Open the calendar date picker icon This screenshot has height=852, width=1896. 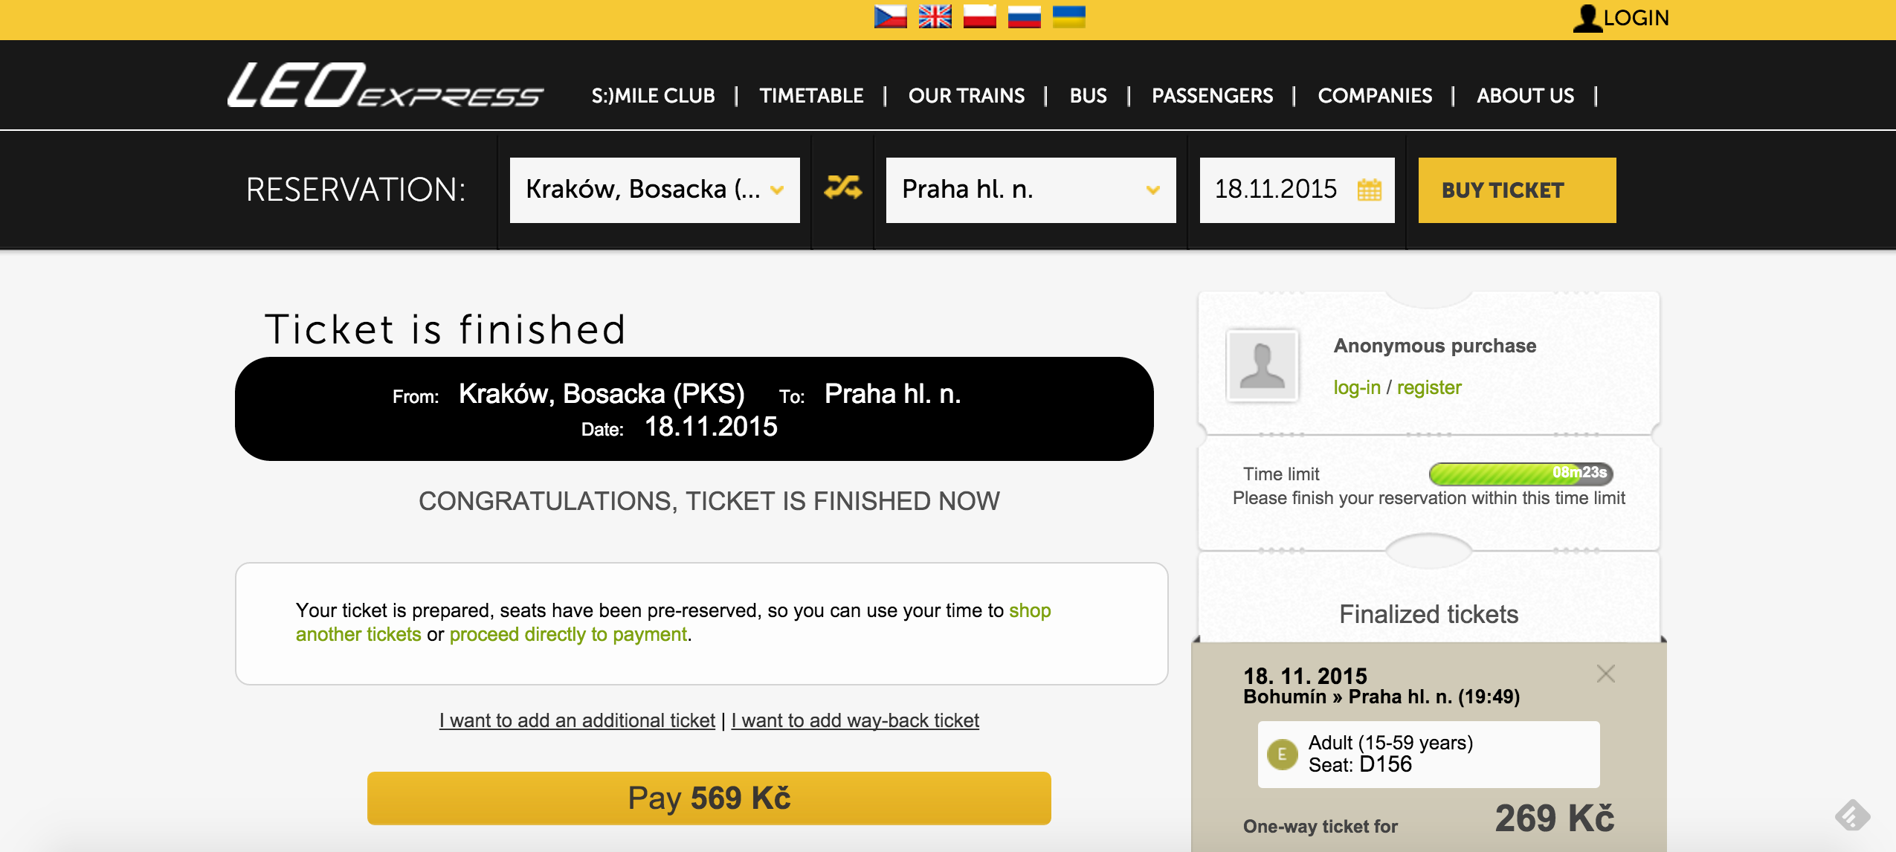coord(1369,190)
